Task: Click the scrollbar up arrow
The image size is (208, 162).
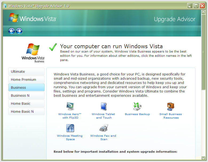Action: click(x=203, y=12)
